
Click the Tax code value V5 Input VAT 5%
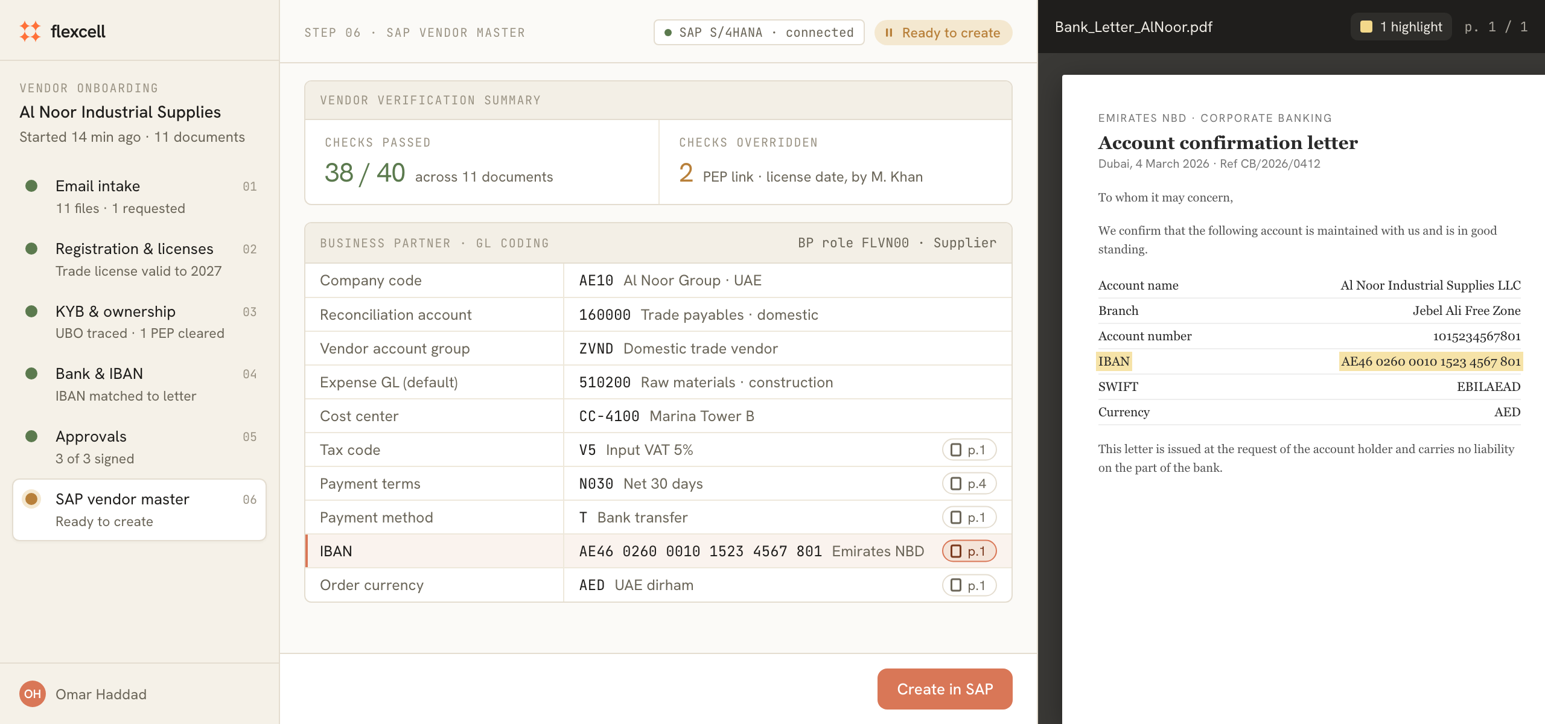(636, 449)
